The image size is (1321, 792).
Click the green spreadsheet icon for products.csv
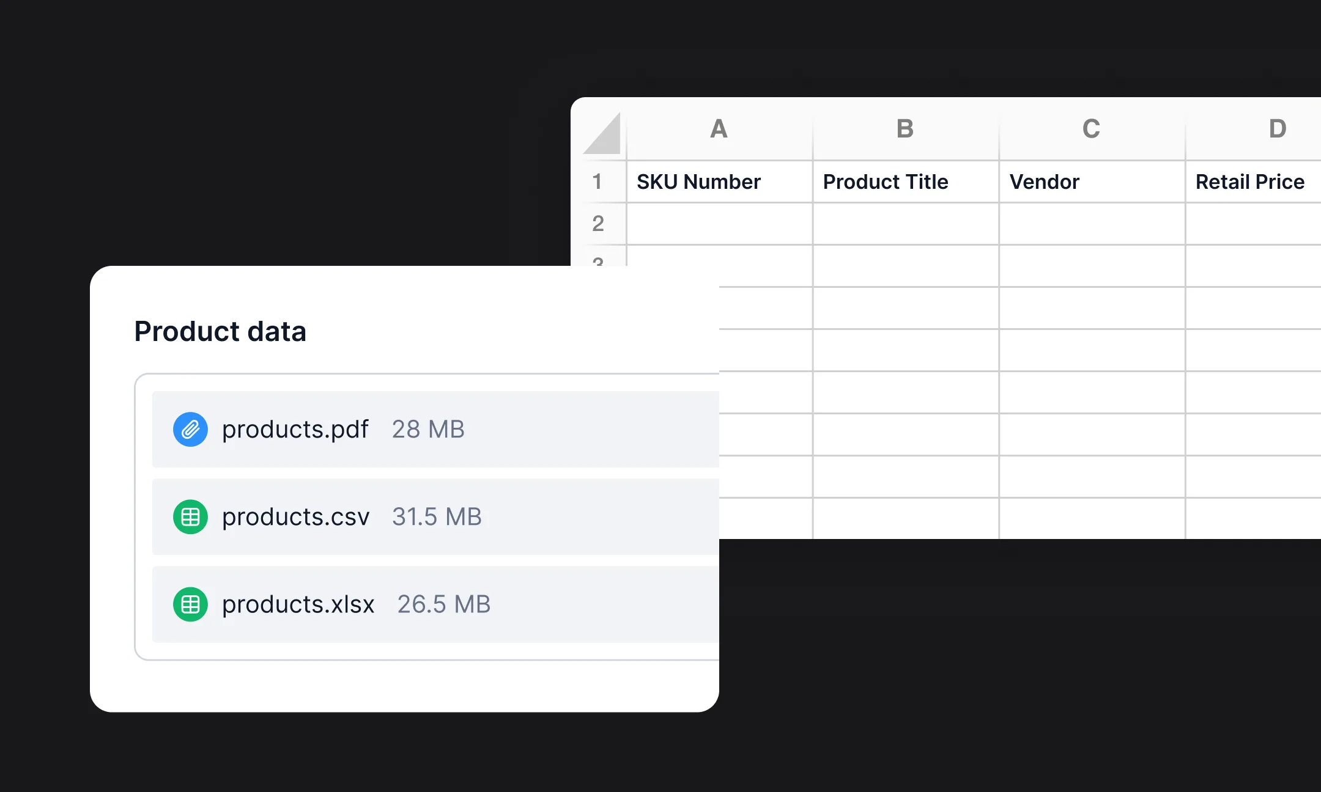pyautogui.click(x=190, y=517)
